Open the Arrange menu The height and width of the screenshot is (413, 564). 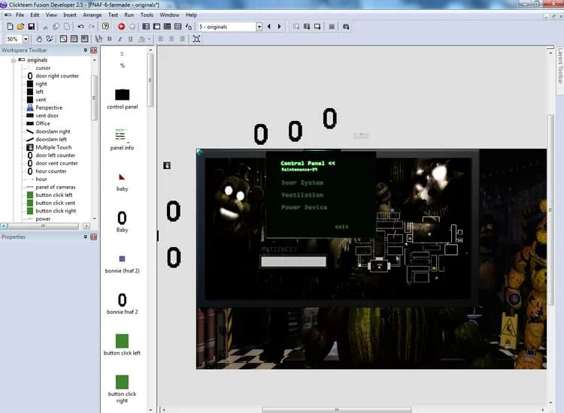92,15
